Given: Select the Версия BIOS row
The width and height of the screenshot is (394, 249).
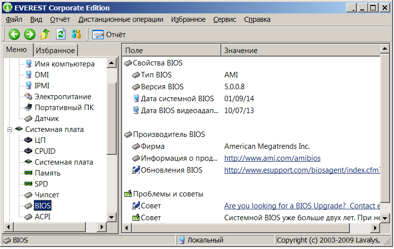Looking at the screenshot, I should point(251,87).
